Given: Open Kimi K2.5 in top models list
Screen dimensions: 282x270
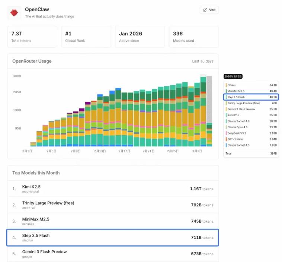Looking at the screenshot, I should click(x=113, y=189).
